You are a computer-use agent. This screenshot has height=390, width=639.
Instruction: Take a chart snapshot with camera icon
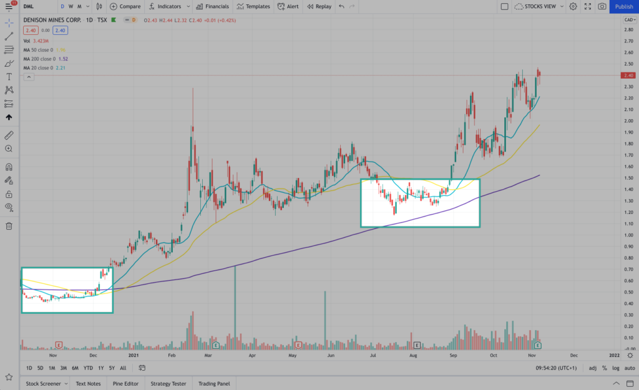point(602,6)
